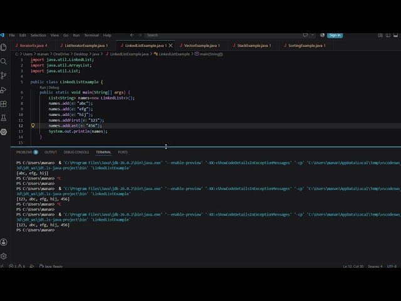401x301 pixels.
Task: Click the panel resize sash handle
Action: (206, 147)
